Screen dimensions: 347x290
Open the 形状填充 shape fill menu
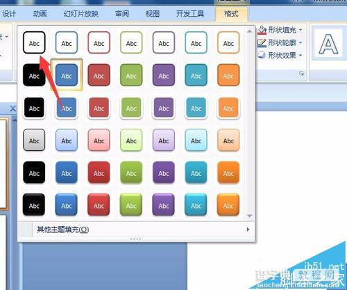pos(280,30)
